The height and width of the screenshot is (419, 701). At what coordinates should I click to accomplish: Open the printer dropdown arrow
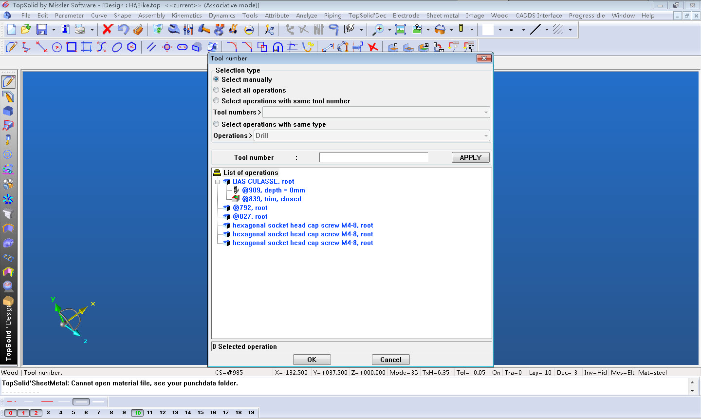(92, 30)
